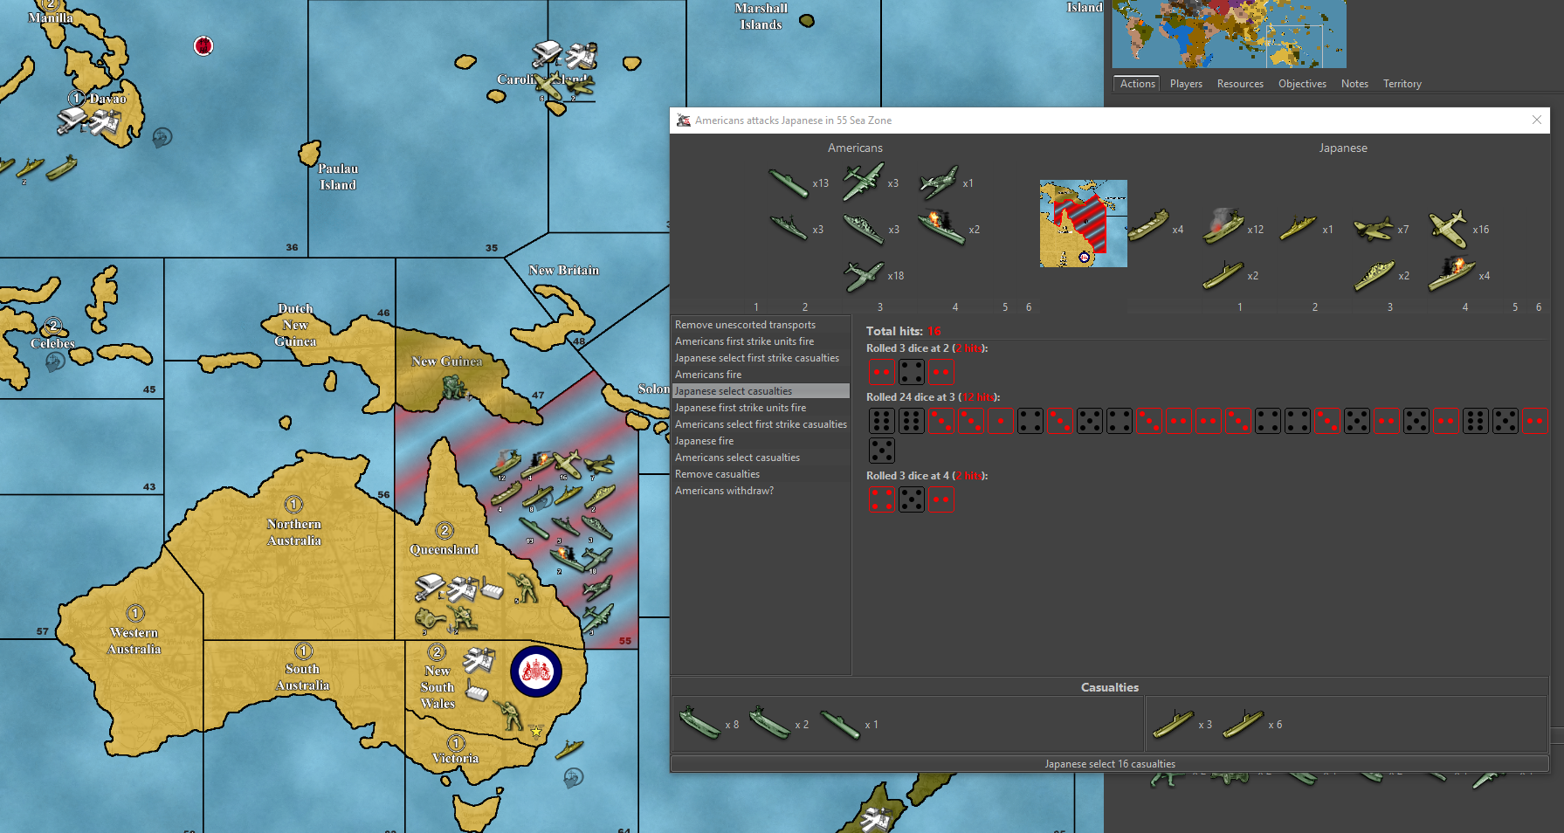The height and width of the screenshot is (833, 1564).
Task: Select the American submarine x13 unit icon
Action: click(789, 183)
